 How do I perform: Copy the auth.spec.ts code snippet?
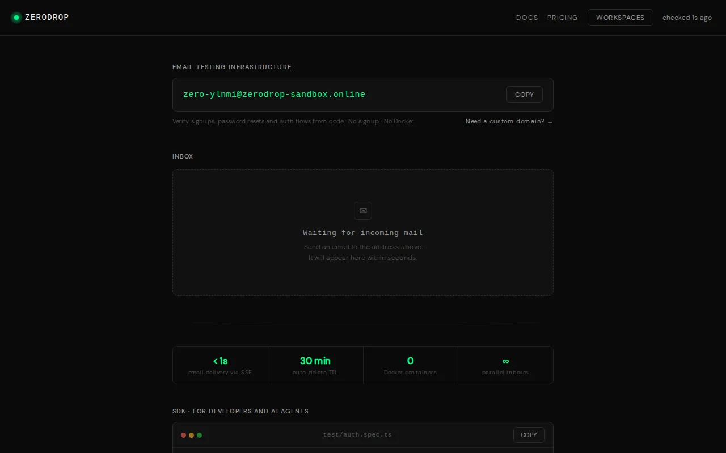point(529,435)
